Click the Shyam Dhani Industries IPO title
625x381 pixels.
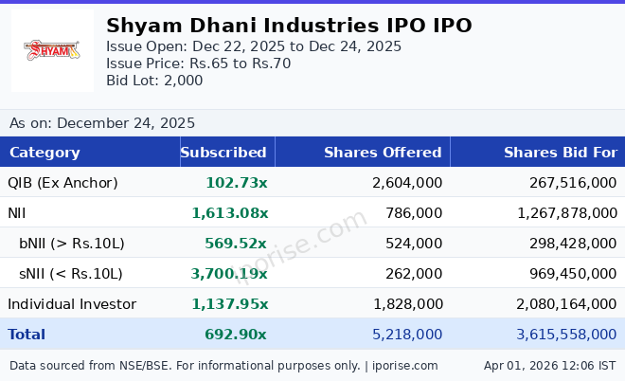pyautogui.click(x=289, y=26)
